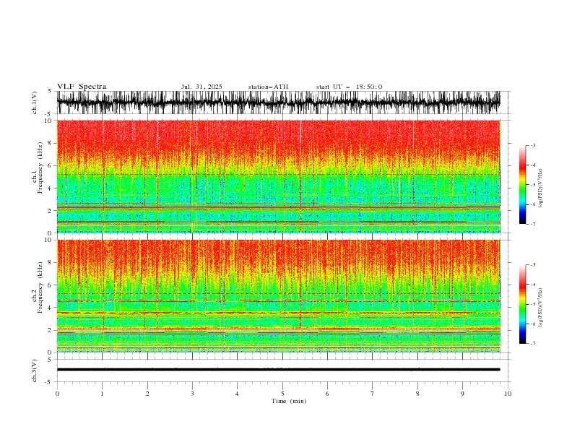The height and width of the screenshot is (442, 572).
Task: Click the "ch.3(V)" axis label
Action: [35, 370]
